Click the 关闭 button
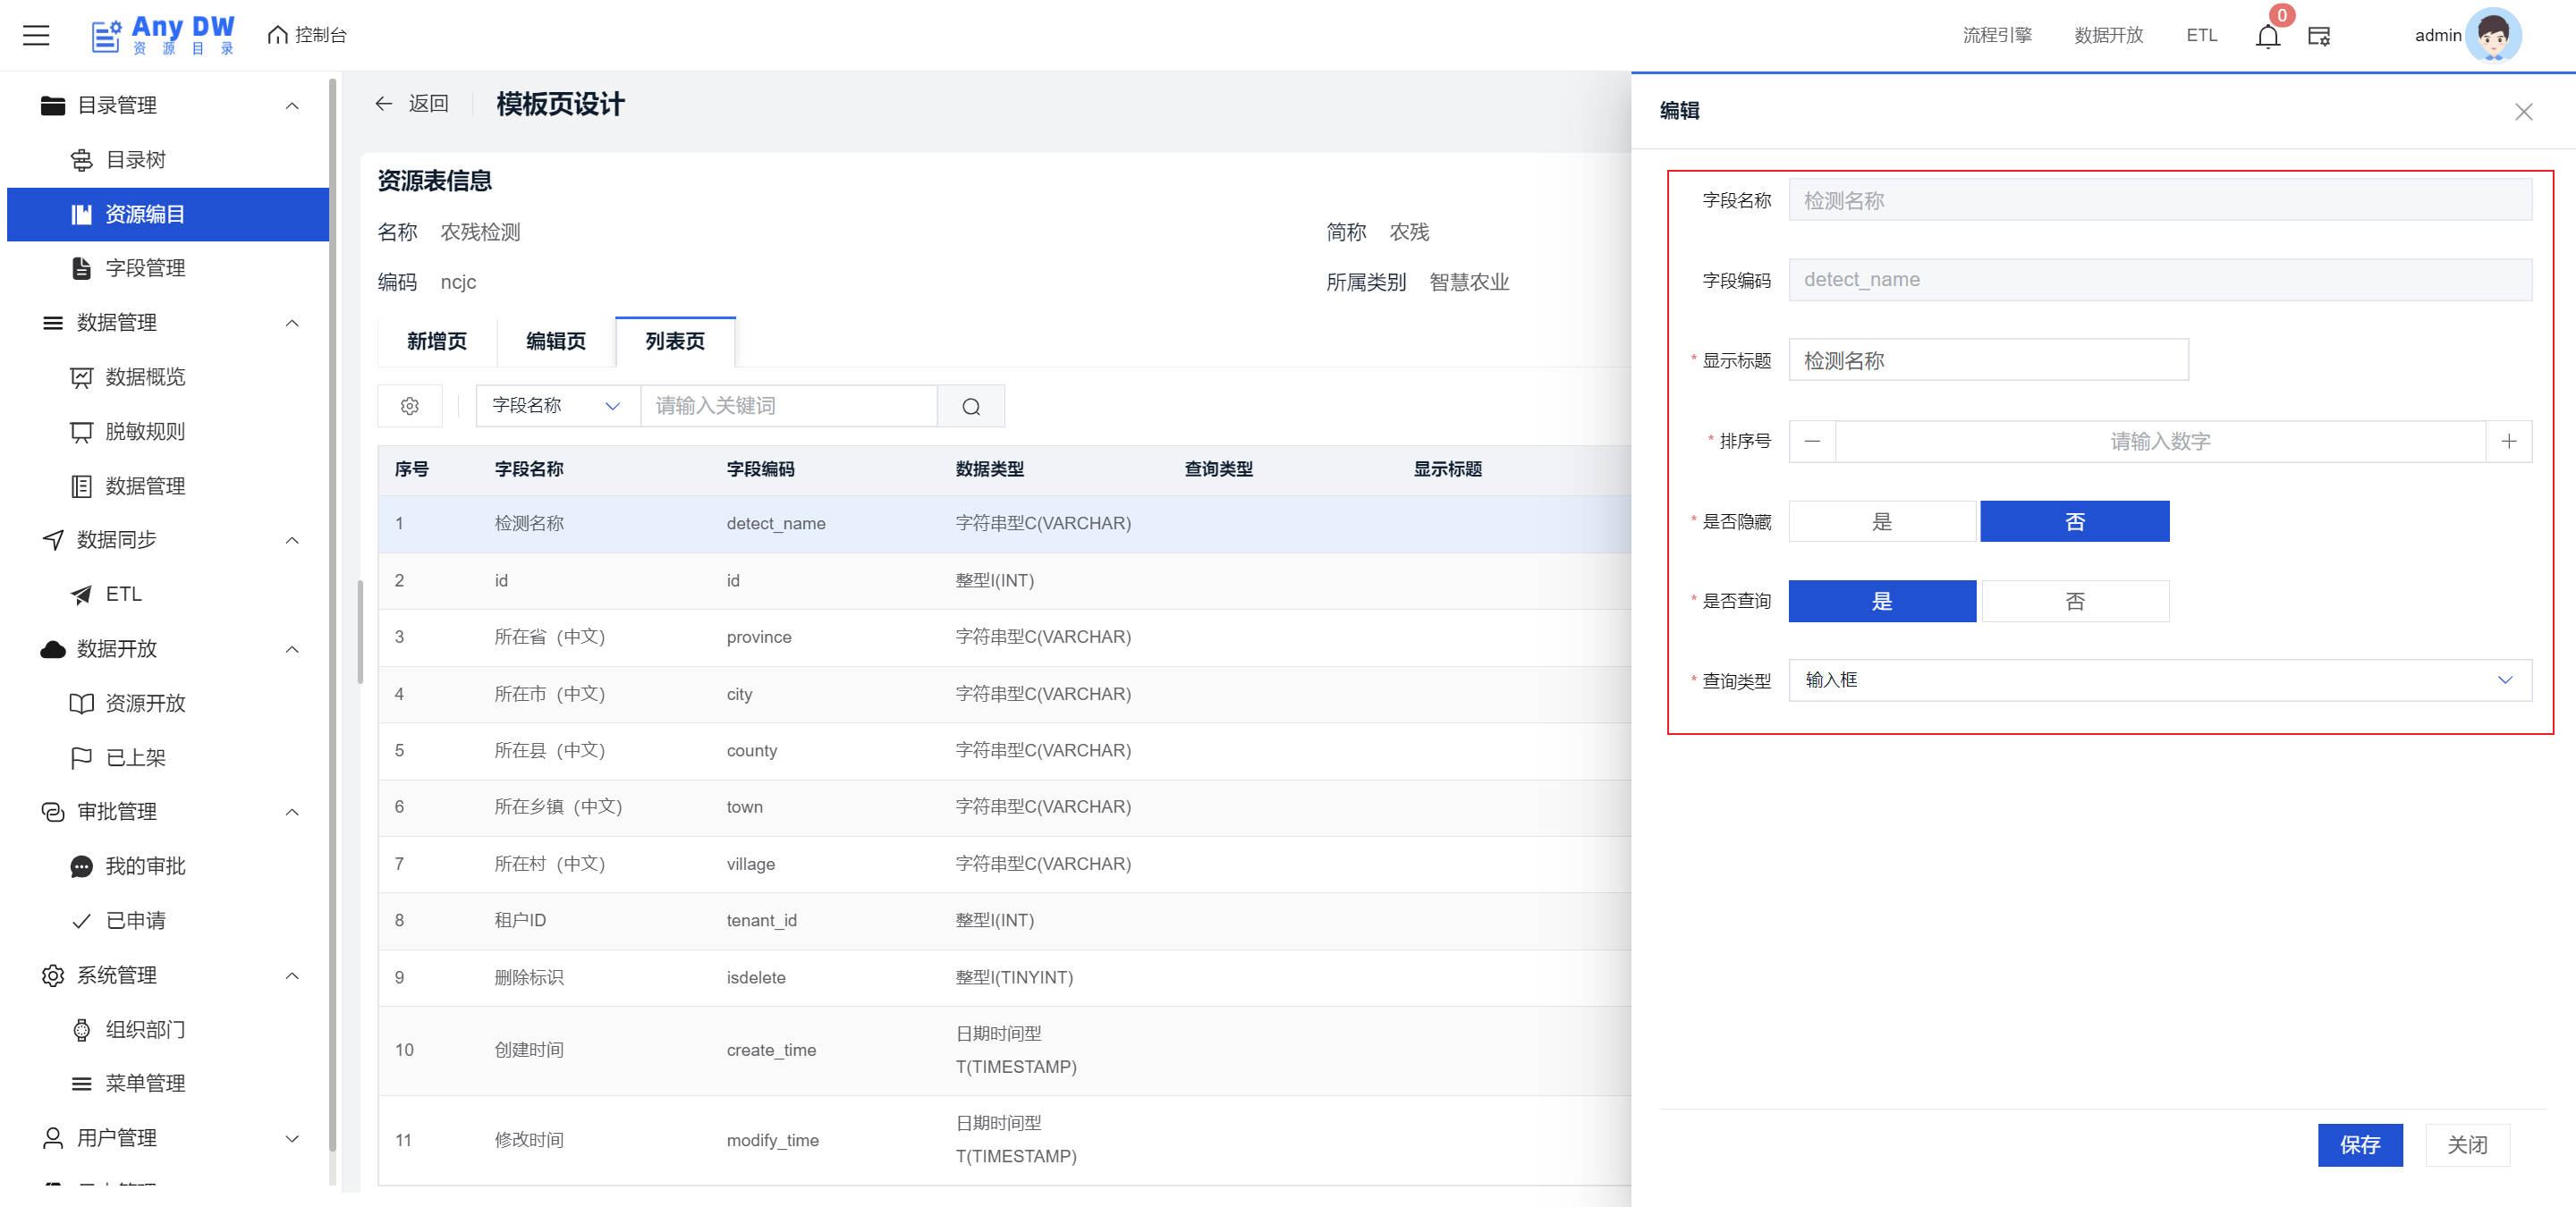This screenshot has width=2576, height=1207. tap(2466, 1144)
